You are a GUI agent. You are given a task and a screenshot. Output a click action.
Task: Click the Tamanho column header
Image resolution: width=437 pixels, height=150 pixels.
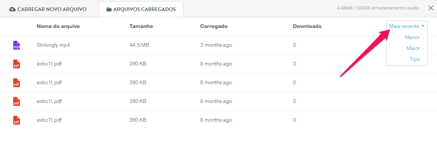pyautogui.click(x=141, y=26)
